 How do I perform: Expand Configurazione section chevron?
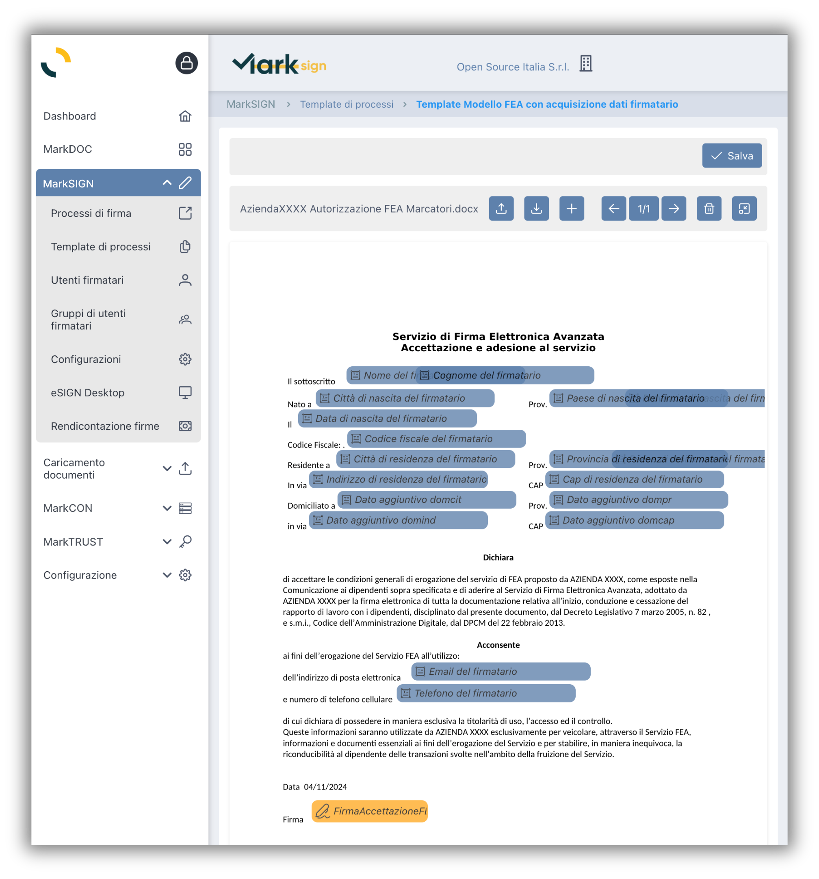point(167,575)
